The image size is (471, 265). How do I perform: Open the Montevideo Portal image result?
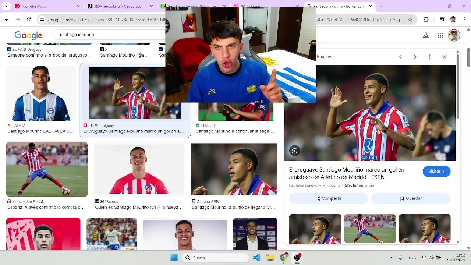[47, 169]
